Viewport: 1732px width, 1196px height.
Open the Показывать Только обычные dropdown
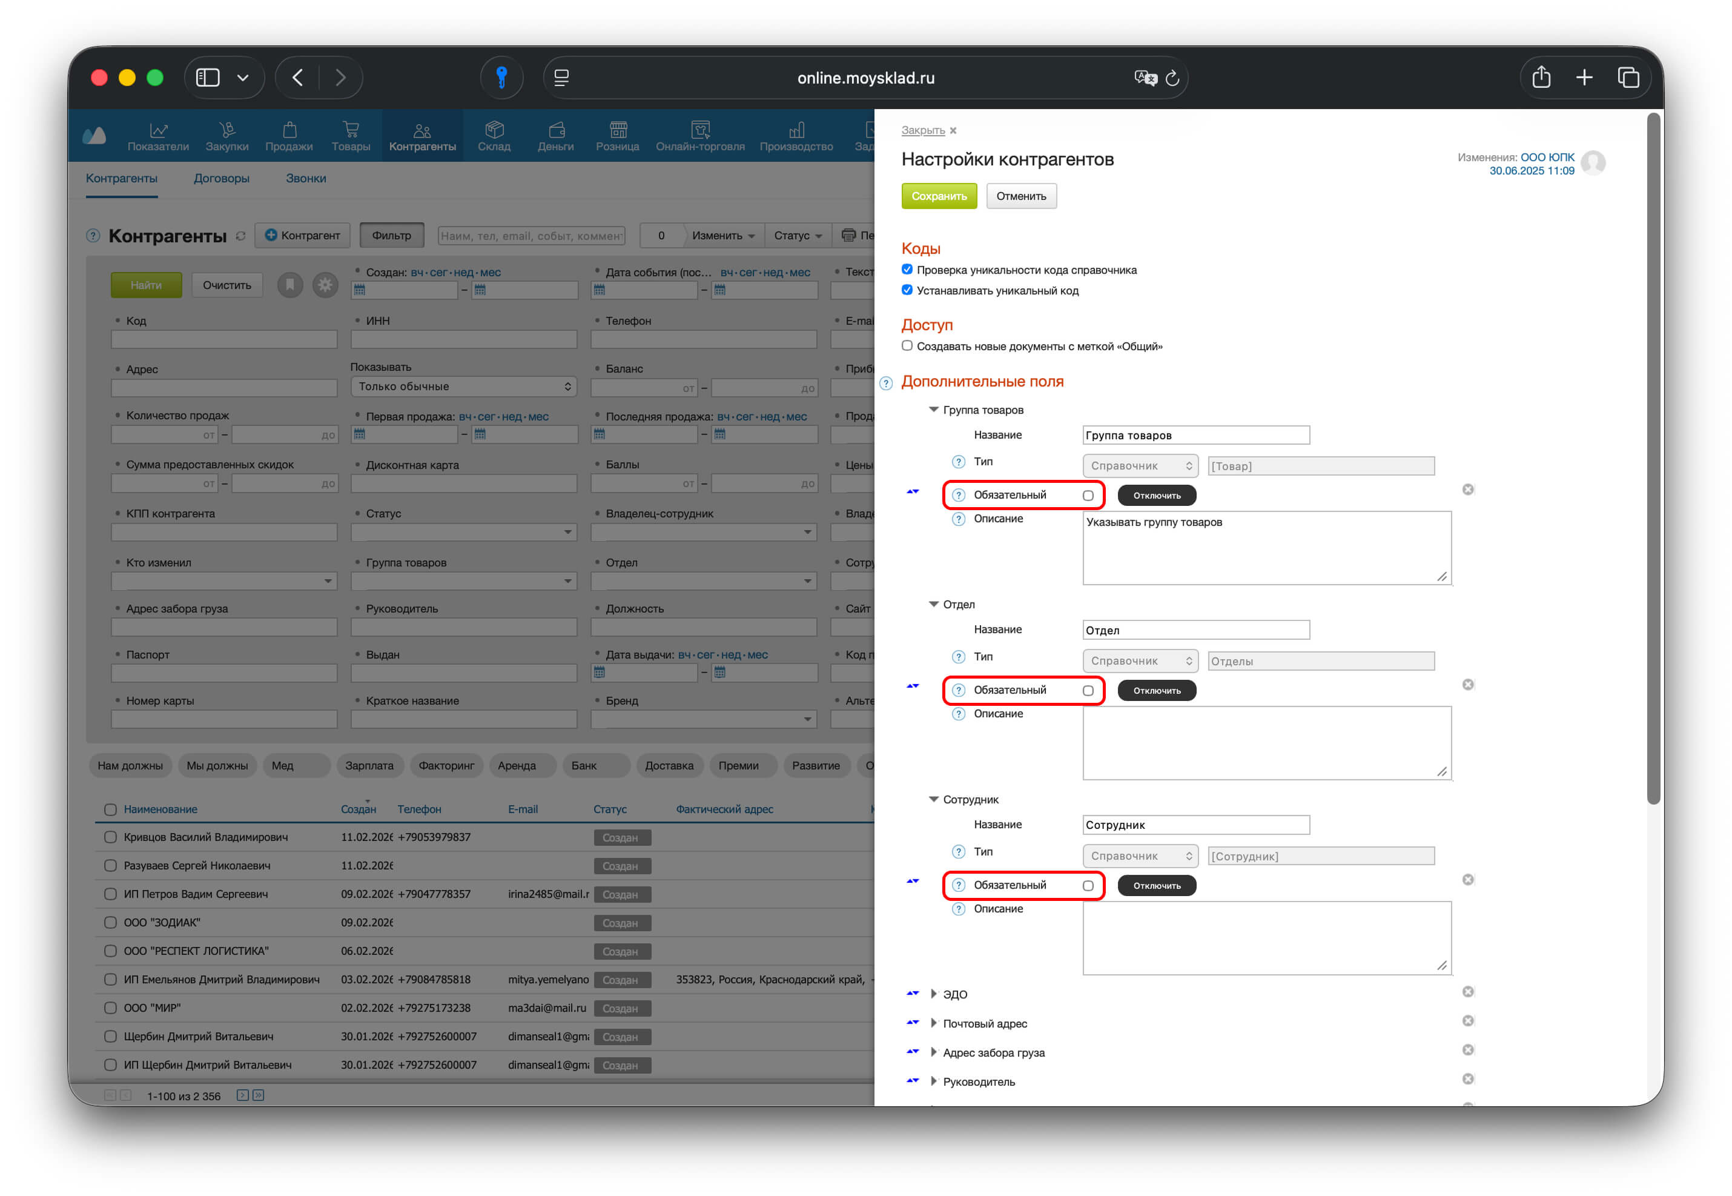click(463, 386)
